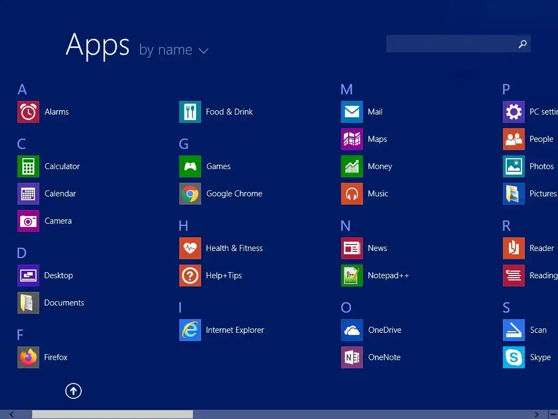This screenshot has width=558, height=419.
Task: Open the PC settings gear icon
Action: [514, 112]
